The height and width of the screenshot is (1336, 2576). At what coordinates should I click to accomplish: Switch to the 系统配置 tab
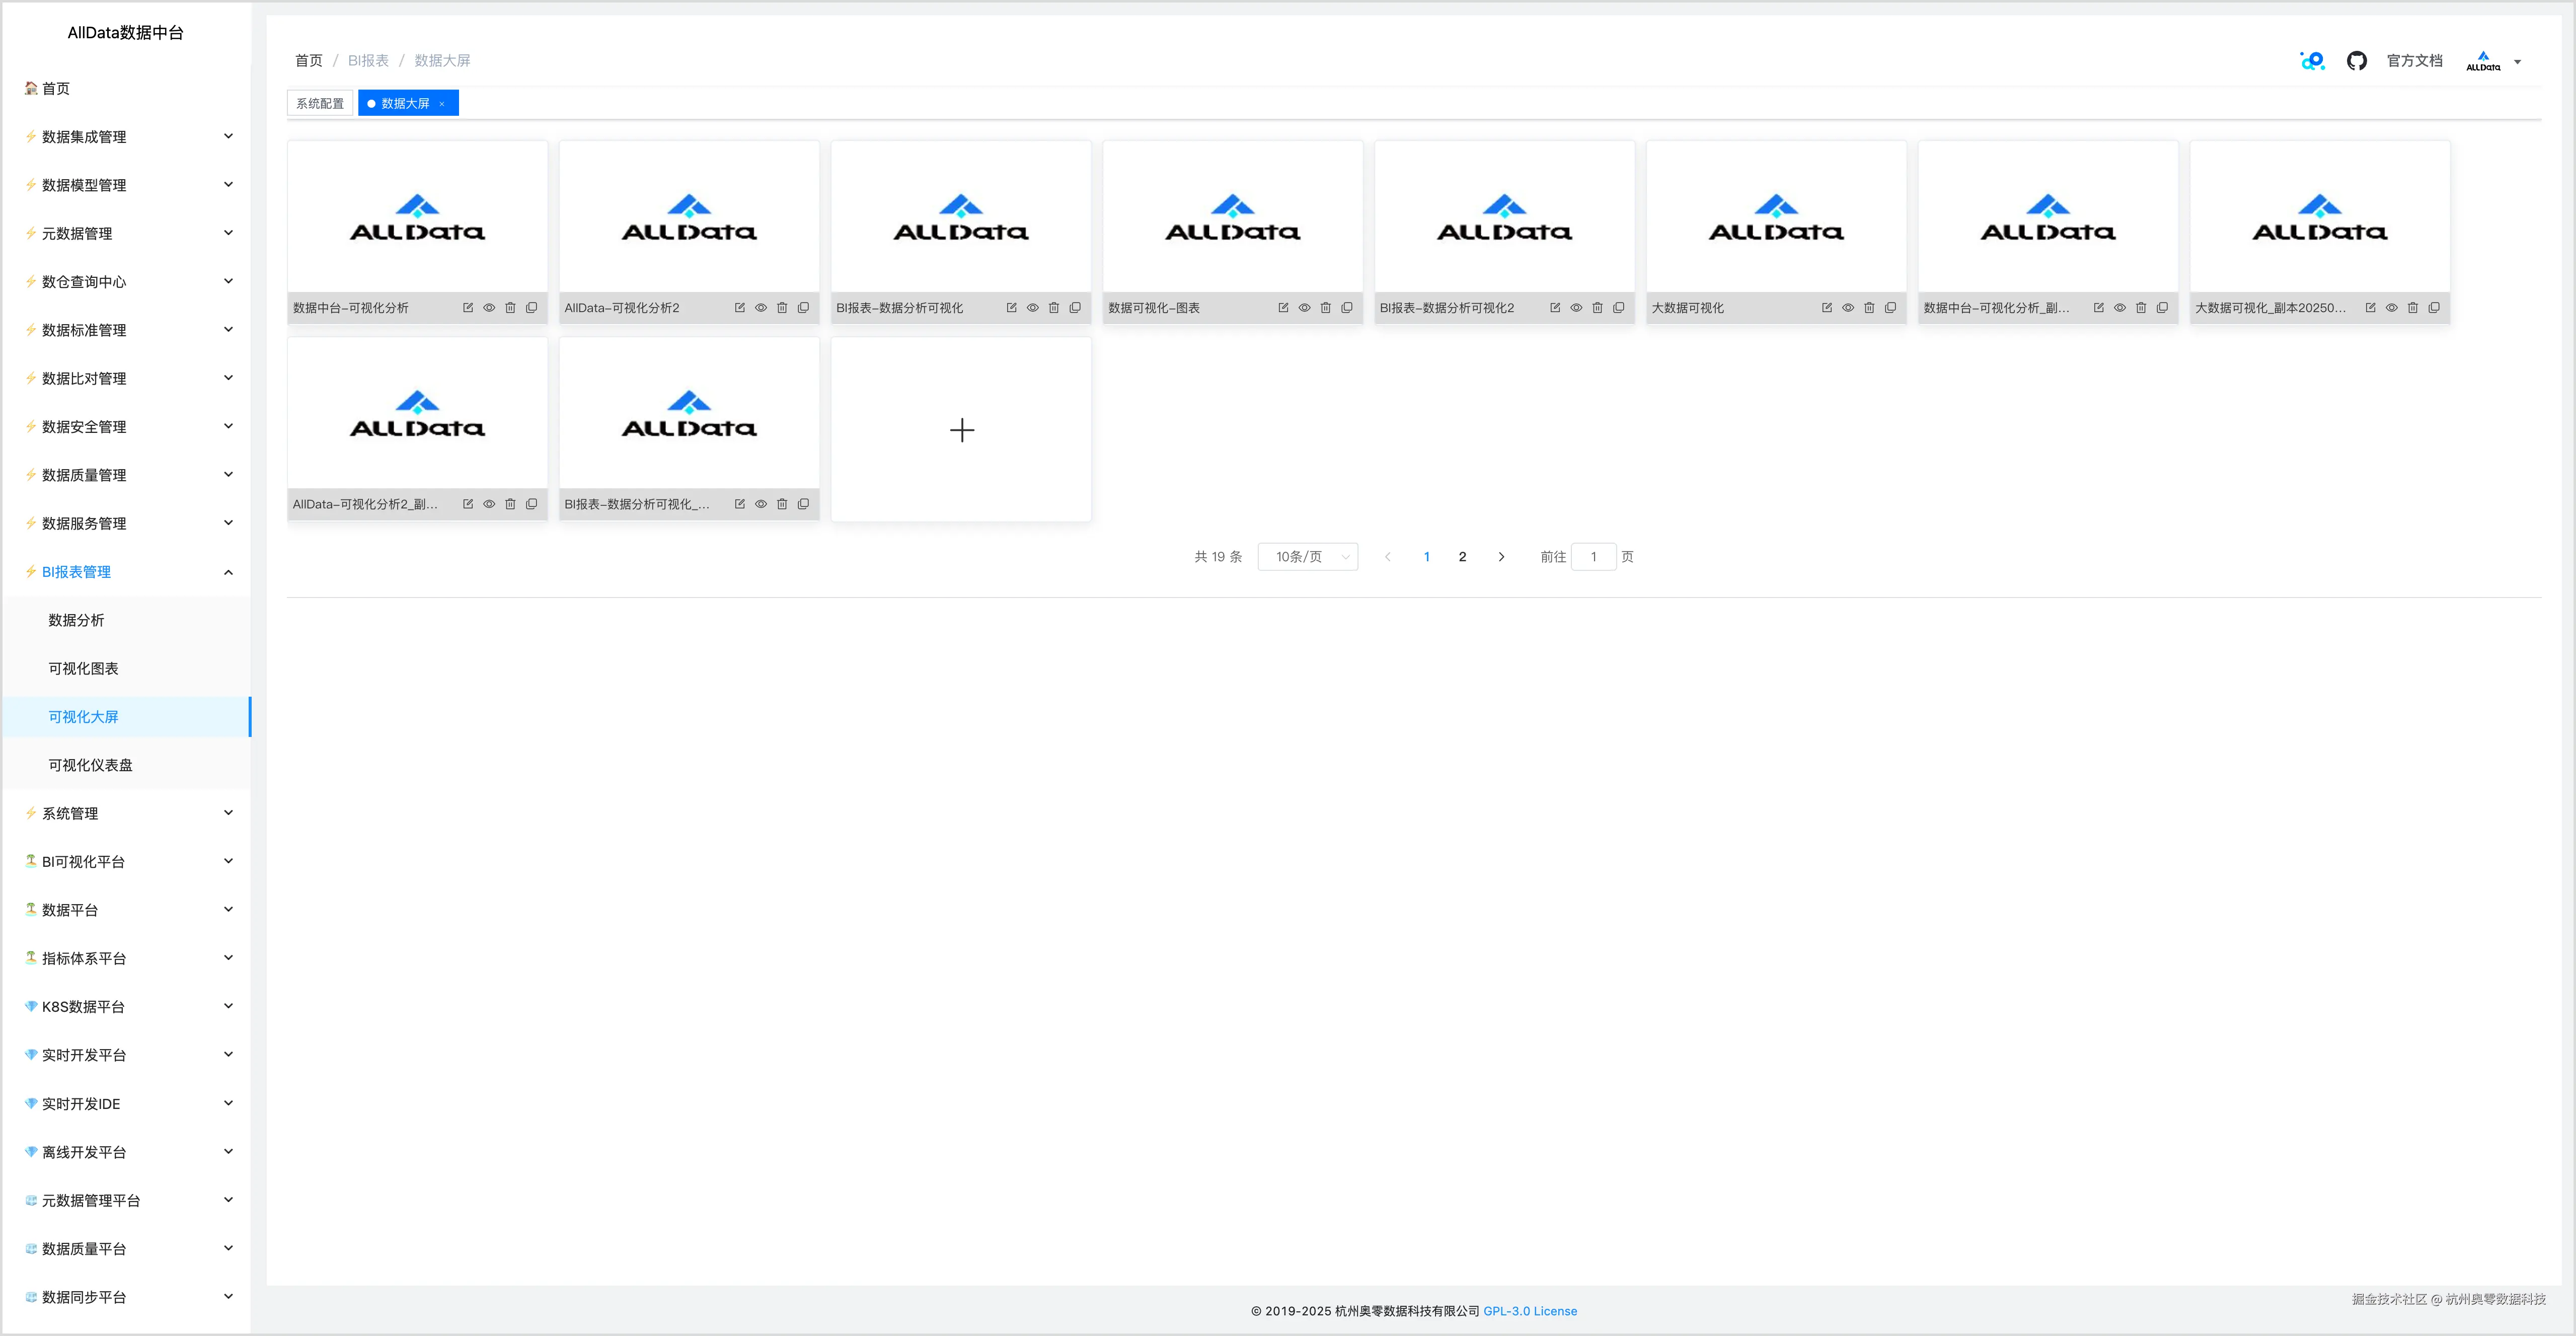320,104
